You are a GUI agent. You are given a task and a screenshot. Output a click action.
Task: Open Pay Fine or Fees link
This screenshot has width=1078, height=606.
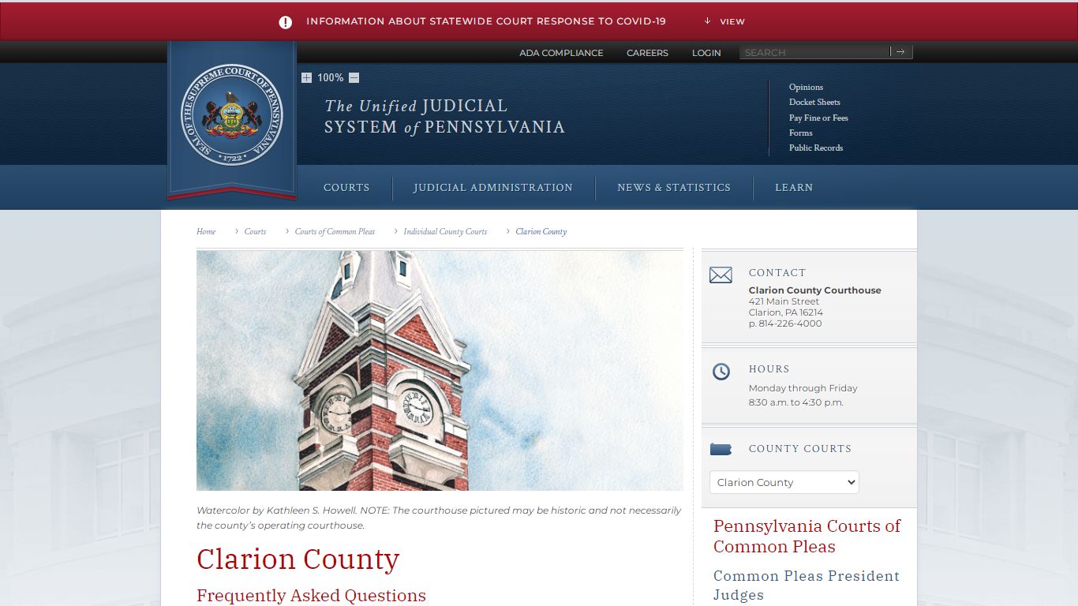pyautogui.click(x=818, y=118)
